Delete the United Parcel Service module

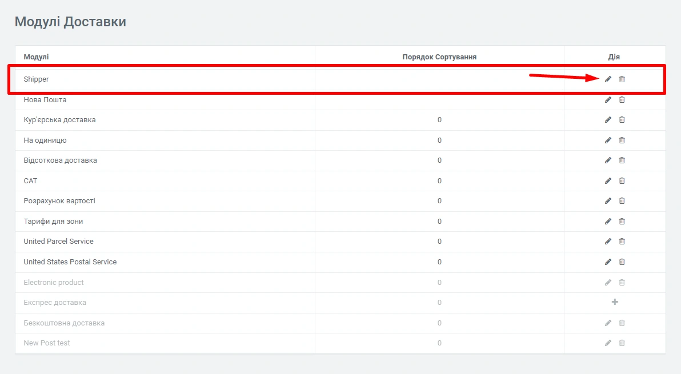[622, 242]
